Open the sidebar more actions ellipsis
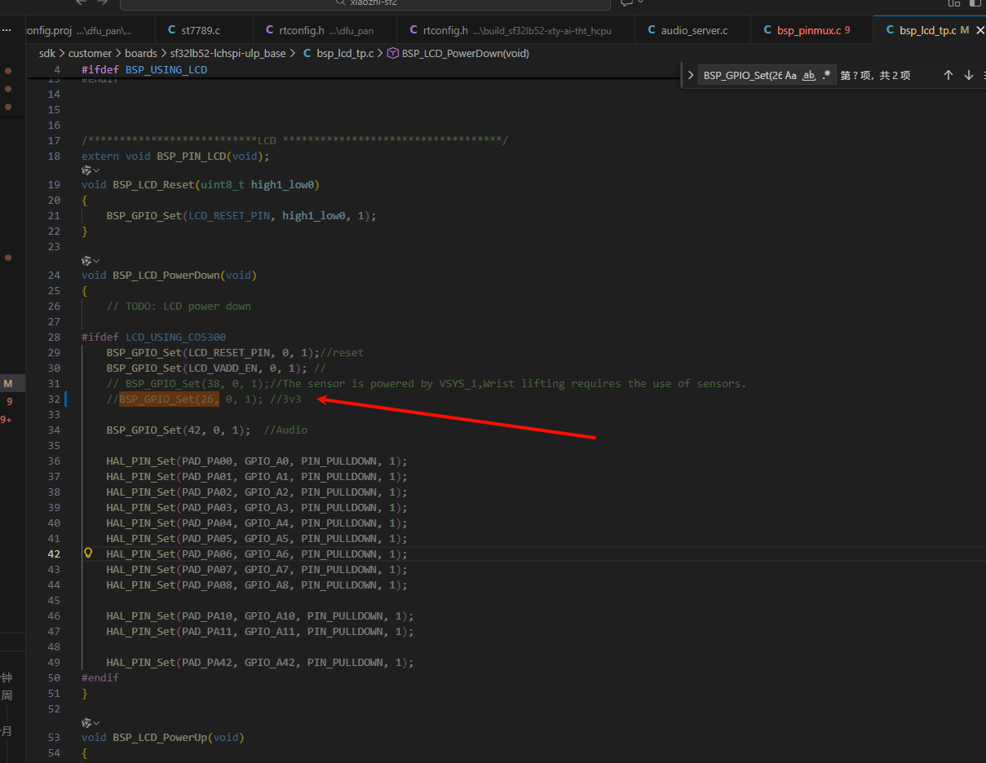Screen dimensions: 986x763 point(7,29)
